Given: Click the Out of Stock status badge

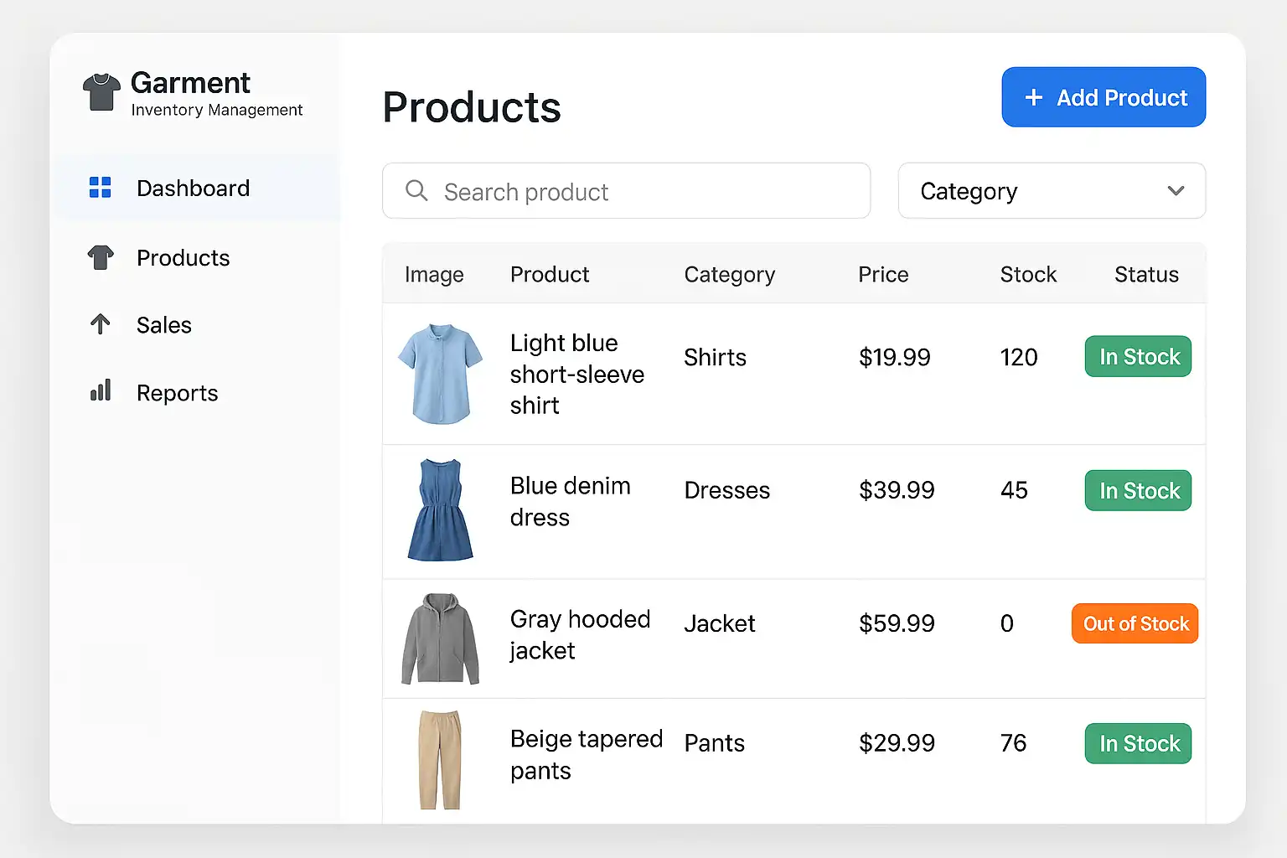Looking at the screenshot, I should click(1135, 623).
